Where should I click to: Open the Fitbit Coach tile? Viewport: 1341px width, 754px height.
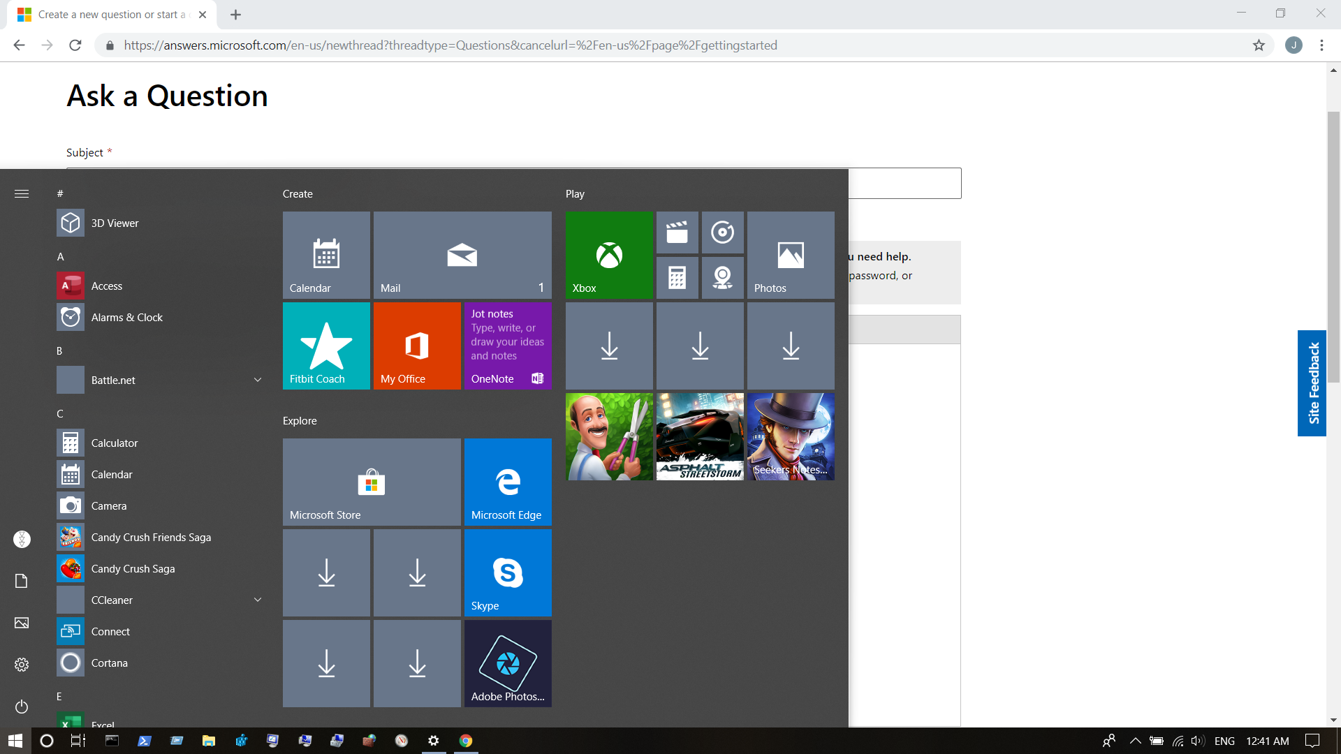(326, 346)
